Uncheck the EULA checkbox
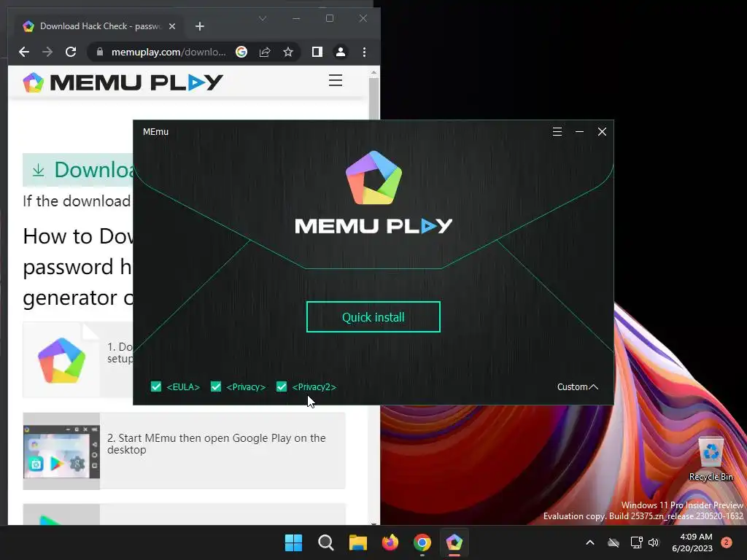This screenshot has width=747, height=560. [x=156, y=386]
